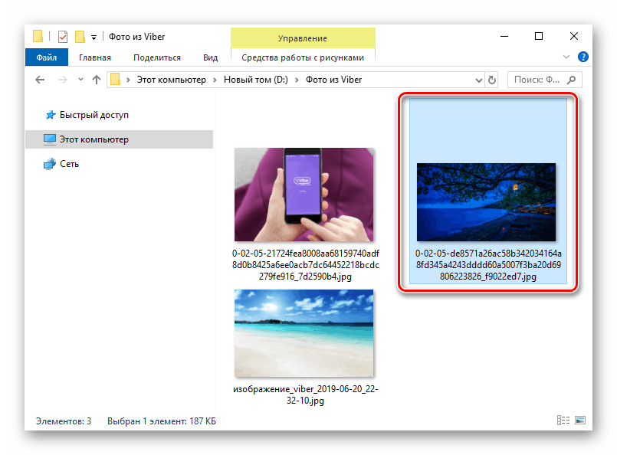Screen dimensions: 617x455
Task: Click the refresh icon in the address bar
Action: 491,79
